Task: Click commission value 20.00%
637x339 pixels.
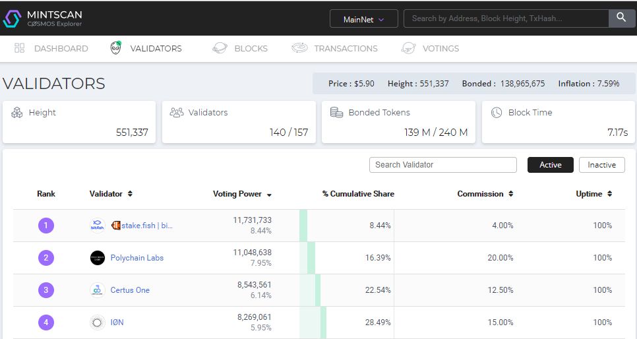Action: (x=501, y=258)
